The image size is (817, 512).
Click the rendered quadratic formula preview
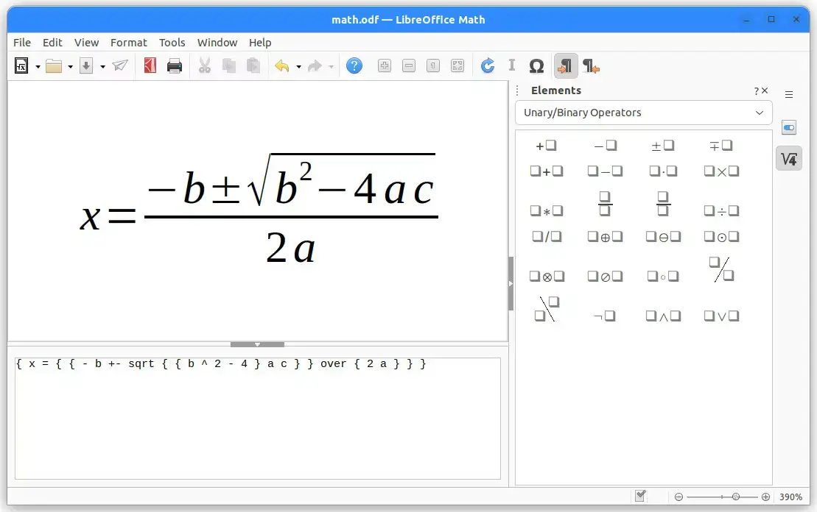pos(259,209)
